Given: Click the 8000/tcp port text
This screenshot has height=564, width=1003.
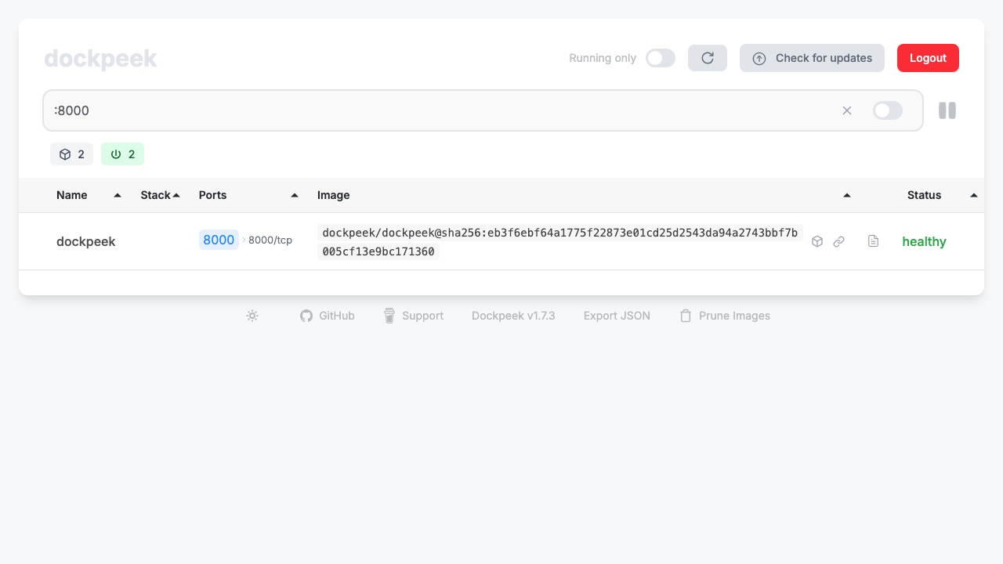Looking at the screenshot, I should [x=270, y=240].
